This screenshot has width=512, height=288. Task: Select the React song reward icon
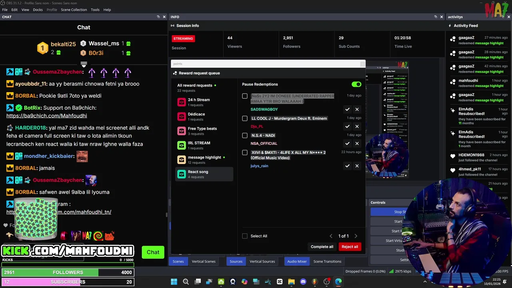pyautogui.click(x=182, y=174)
